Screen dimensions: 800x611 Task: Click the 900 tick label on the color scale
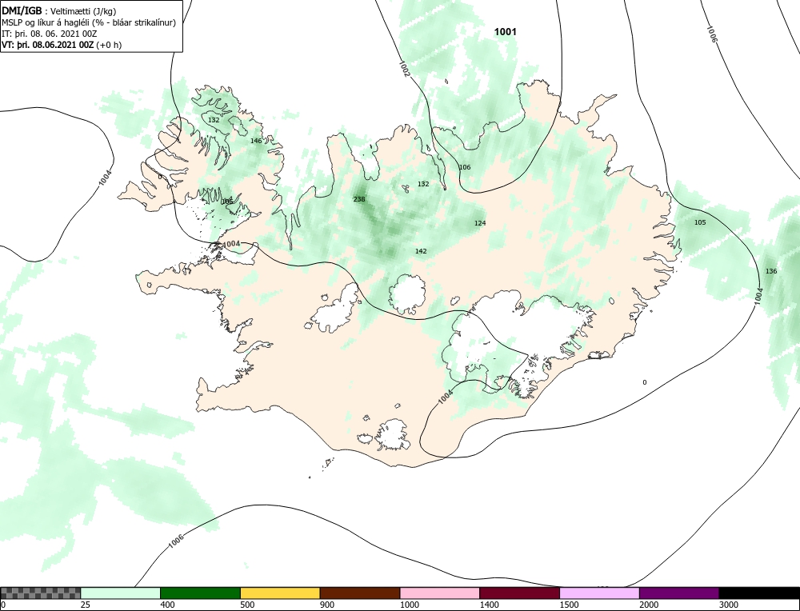point(327,605)
